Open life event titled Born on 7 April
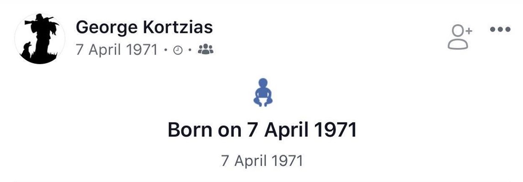The width and height of the screenshot is (523, 182). [262, 130]
